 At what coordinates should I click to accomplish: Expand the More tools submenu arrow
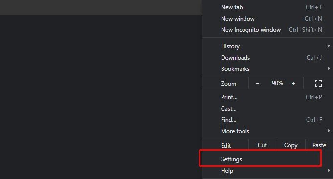tap(329, 131)
